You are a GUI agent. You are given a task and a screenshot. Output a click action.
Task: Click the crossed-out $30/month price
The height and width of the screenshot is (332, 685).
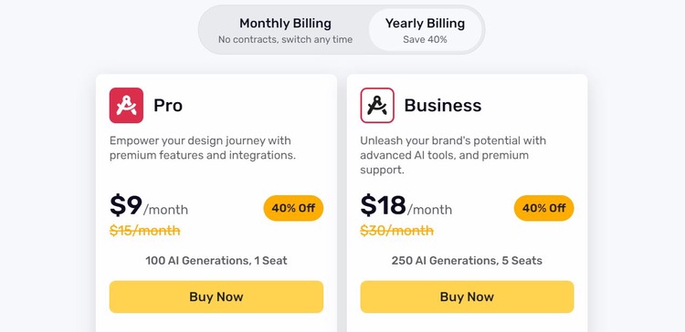click(x=396, y=231)
